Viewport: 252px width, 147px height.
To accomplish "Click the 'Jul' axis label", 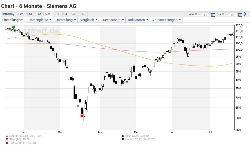I will coord(210,132).
